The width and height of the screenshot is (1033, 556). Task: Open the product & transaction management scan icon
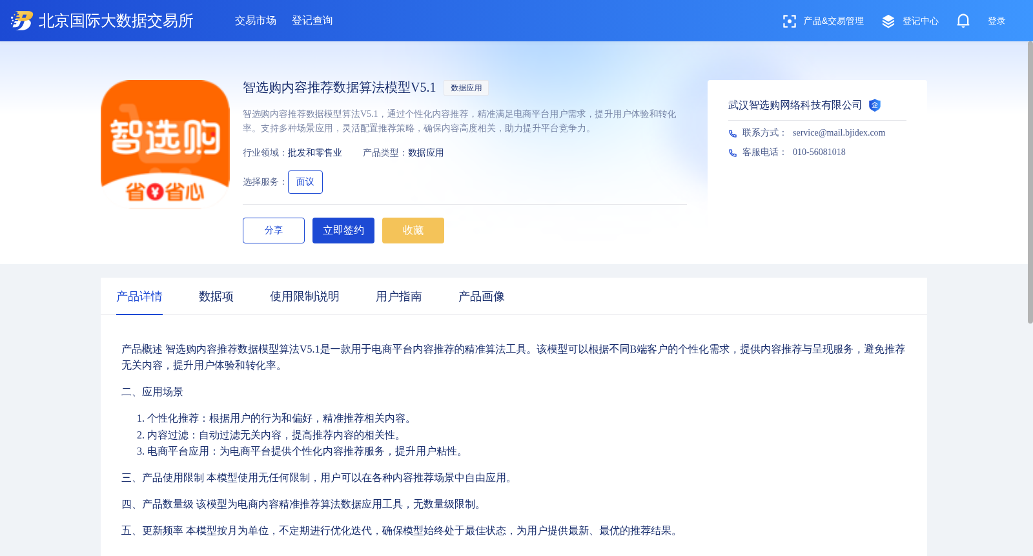(x=789, y=21)
